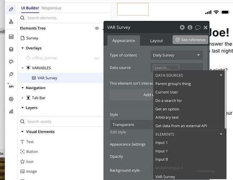Select the Image visual element
This screenshot has height=180, width=233.
(28, 171)
